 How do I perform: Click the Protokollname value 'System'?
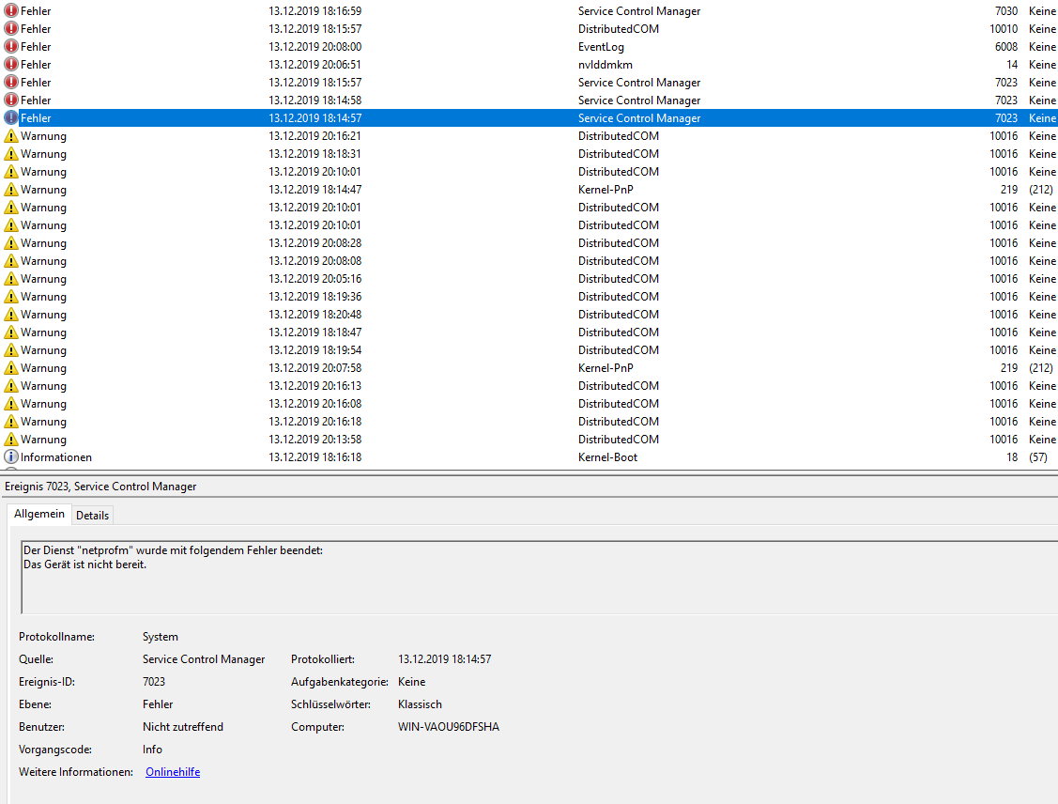[x=160, y=637]
